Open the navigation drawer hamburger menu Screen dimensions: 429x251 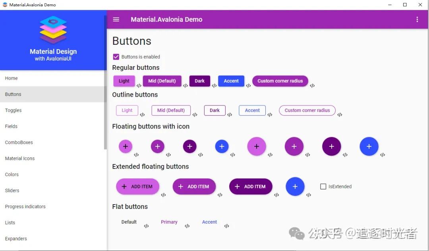point(116,19)
